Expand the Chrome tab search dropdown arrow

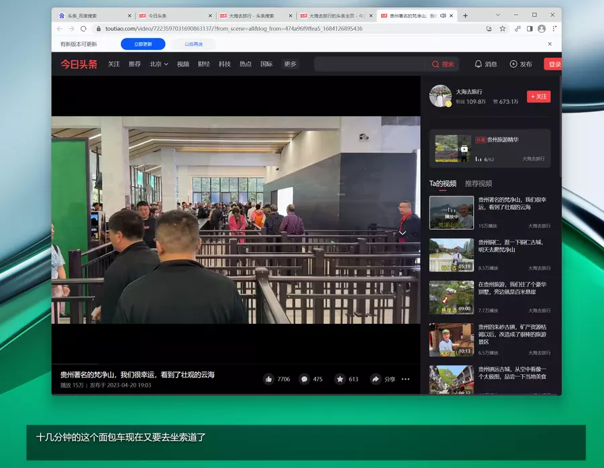pos(498,15)
